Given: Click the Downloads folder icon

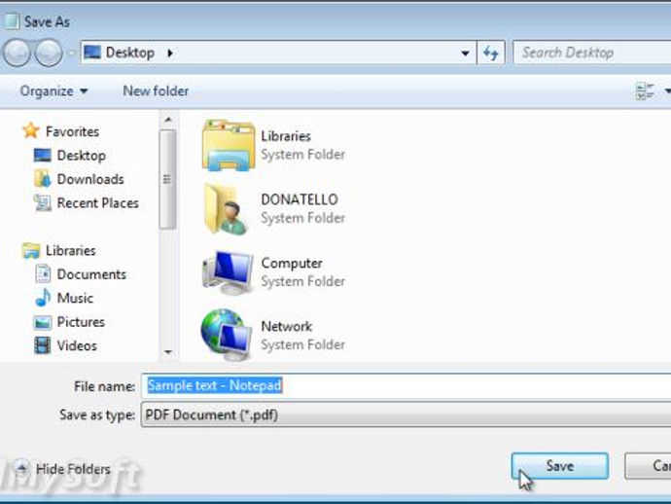Looking at the screenshot, I should click(42, 179).
